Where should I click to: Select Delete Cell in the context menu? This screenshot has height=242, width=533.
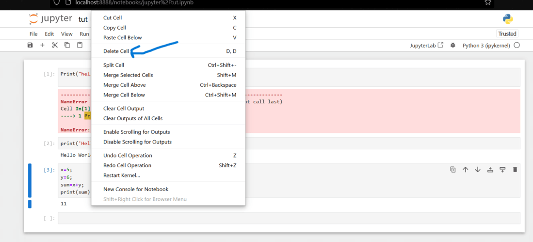(x=168, y=51)
